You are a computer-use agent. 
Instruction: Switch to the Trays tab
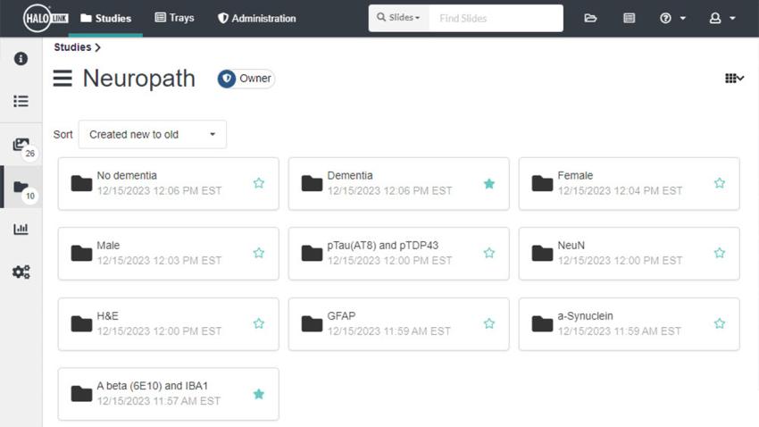(174, 18)
